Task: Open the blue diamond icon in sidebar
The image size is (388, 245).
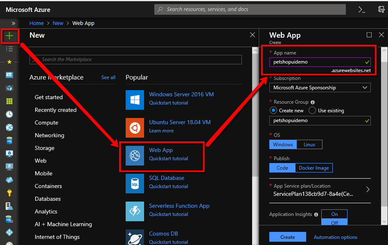Action: coord(9,232)
